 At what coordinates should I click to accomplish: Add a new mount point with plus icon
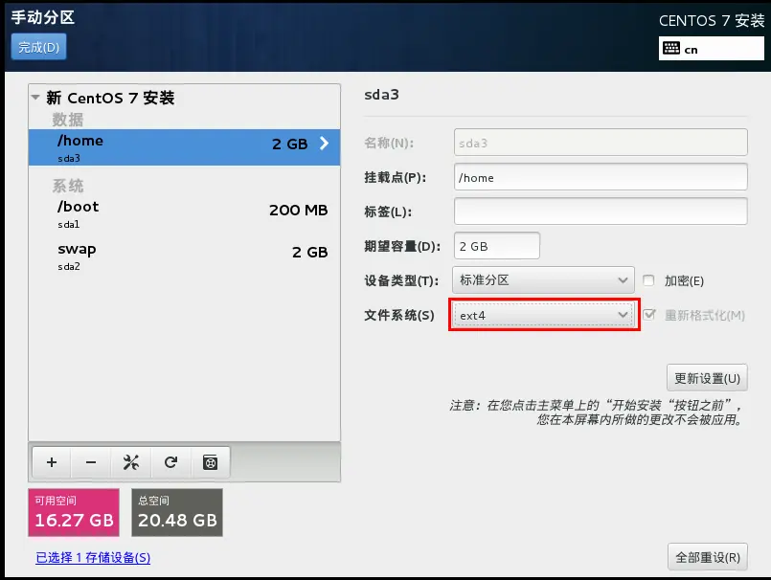coord(52,462)
